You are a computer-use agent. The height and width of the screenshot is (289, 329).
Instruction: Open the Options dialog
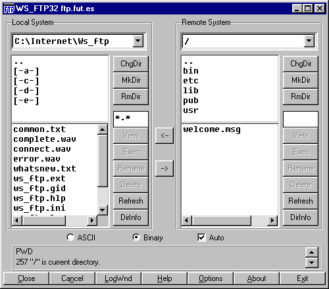[211, 278]
